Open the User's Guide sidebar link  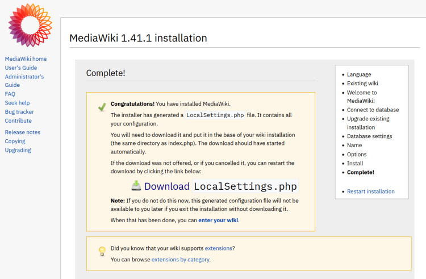(x=21, y=68)
